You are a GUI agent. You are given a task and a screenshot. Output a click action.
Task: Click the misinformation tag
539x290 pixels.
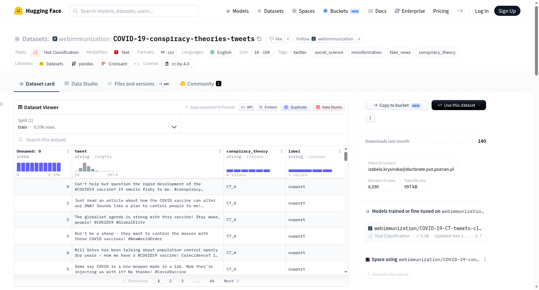tap(367, 52)
